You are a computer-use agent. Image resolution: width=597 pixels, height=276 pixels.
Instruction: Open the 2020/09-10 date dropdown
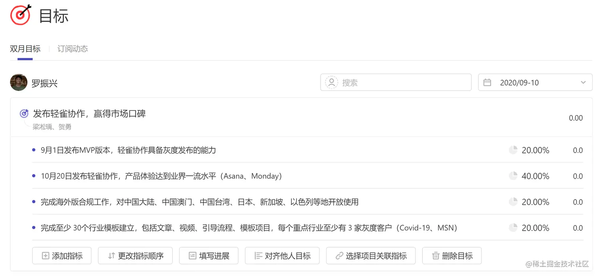point(535,82)
